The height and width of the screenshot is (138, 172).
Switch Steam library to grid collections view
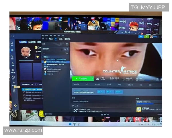[67, 44]
